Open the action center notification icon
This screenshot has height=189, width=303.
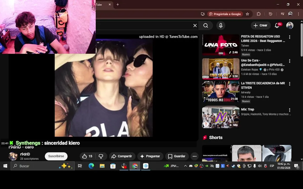click(297, 166)
